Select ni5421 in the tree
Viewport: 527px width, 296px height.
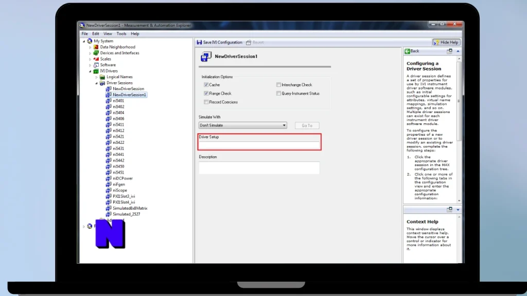pos(118,137)
